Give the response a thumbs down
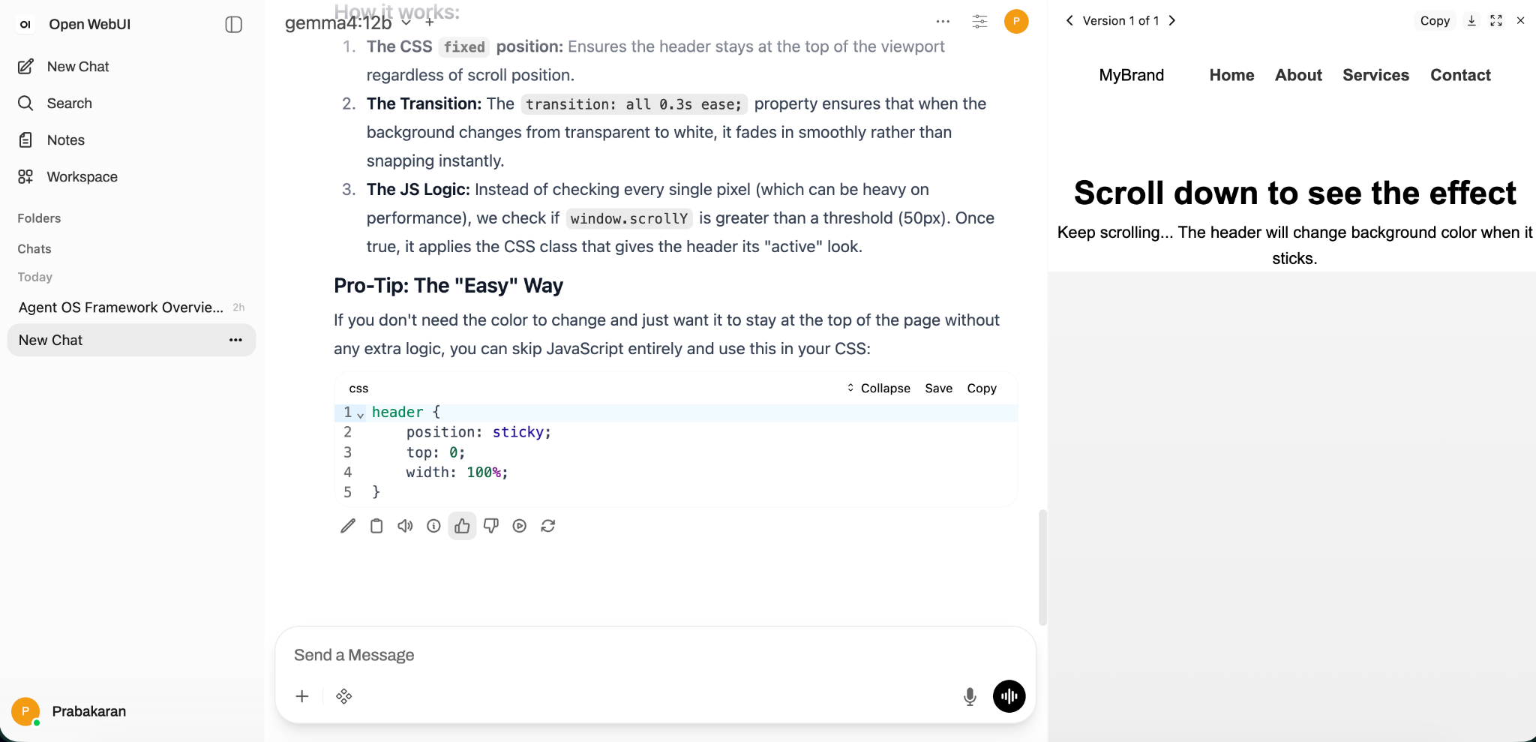 click(491, 526)
